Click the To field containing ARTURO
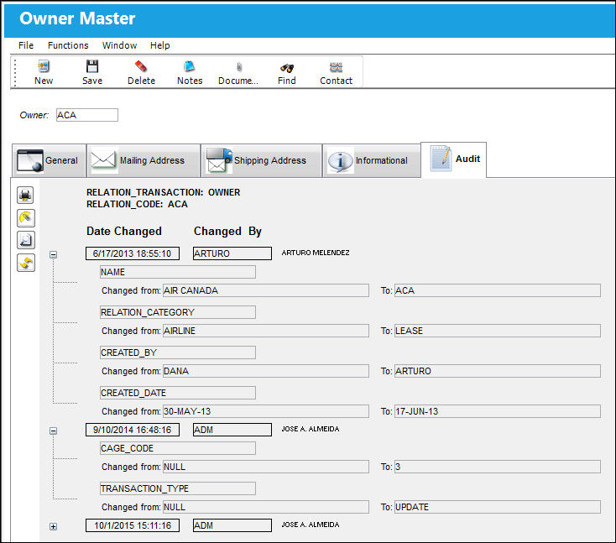This screenshot has width=616, height=543. coord(498,371)
